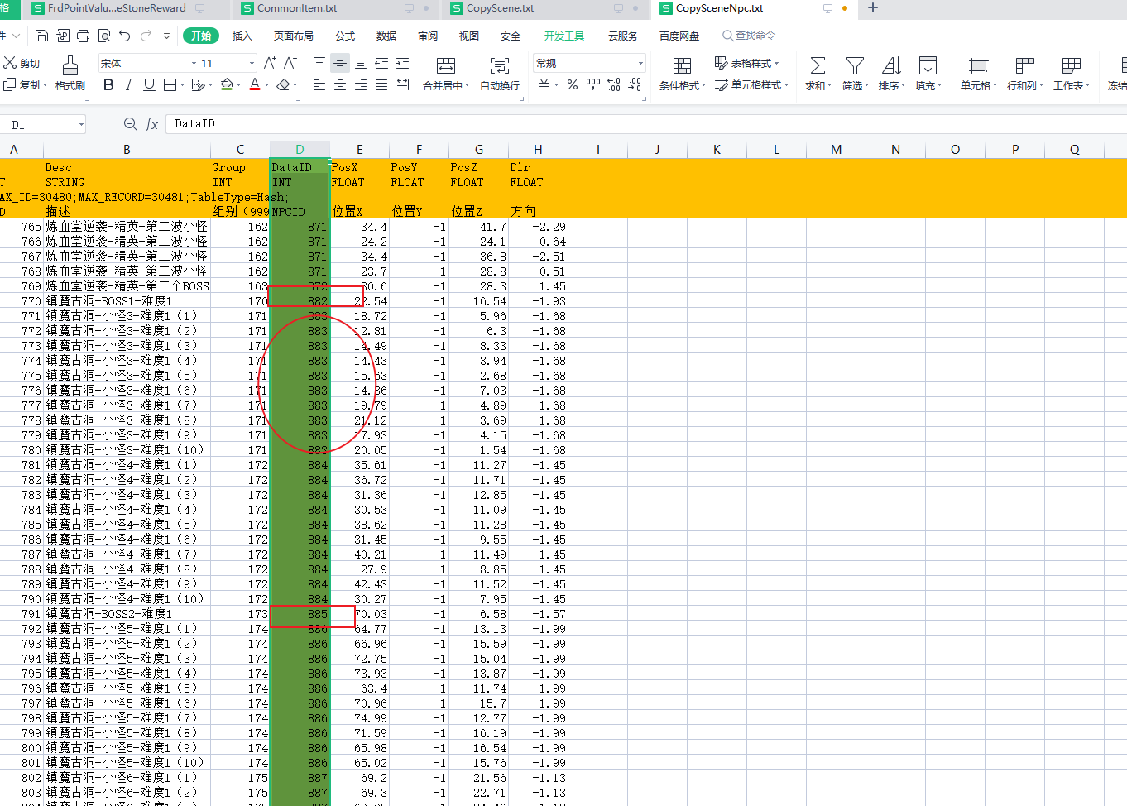Image resolution: width=1127 pixels, height=806 pixels.
Task: Align text left horizontally
Action: pyautogui.click(x=319, y=84)
